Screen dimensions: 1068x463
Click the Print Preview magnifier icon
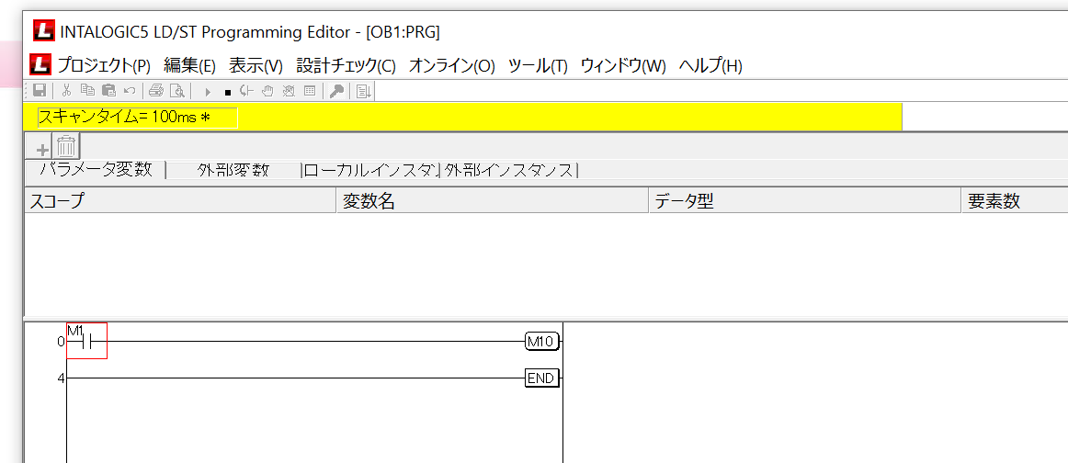pyautogui.click(x=176, y=90)
